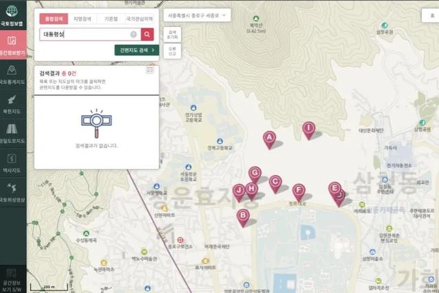Screen dimensions: 439x293
Task: Click inside the 대통령실 search field
Action: point(82,34)
